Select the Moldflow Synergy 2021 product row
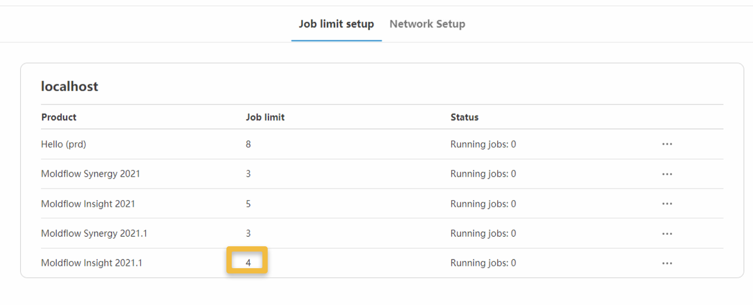 coord(90,174)
